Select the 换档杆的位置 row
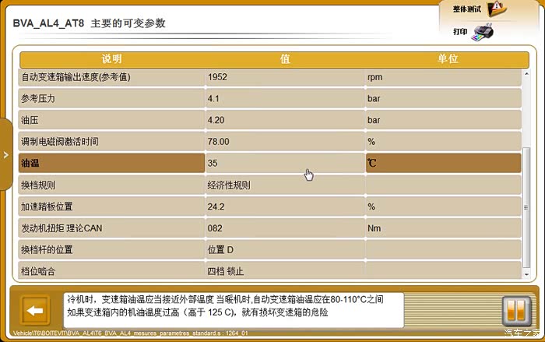The height and width of the screenshot is (342, 545). (x=111, y=249)
